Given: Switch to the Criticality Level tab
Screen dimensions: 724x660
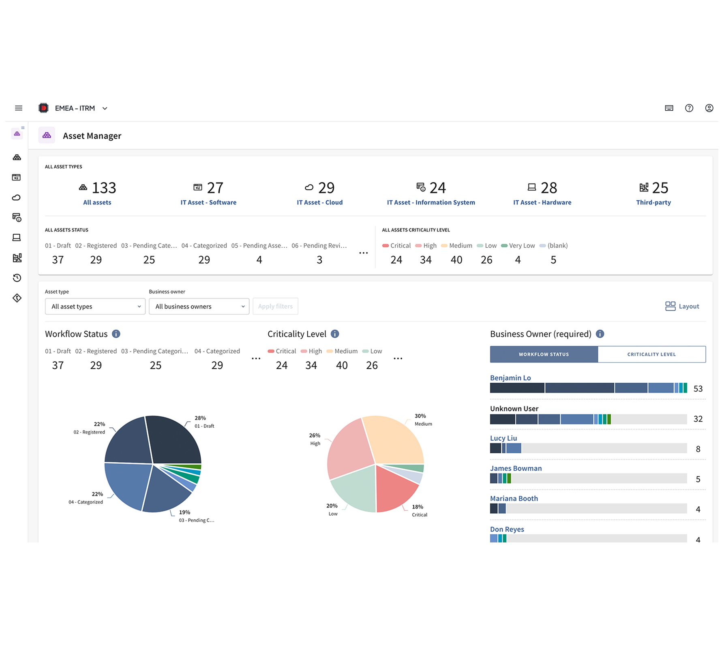Looking at the screenshot, I should coord(651,354).
